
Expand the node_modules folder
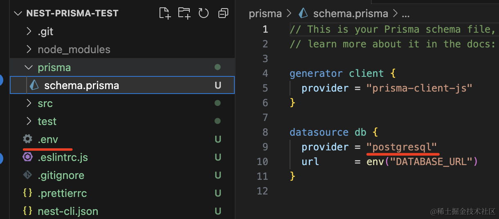click(x=74, y=49)
